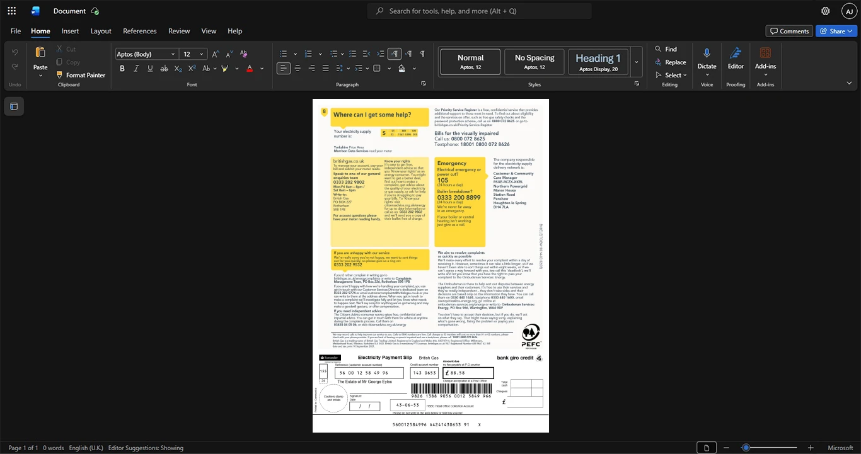Viewport: 861px width, 454px height.
Task: Open the Add-ins gallery
Action: [765, 59]
